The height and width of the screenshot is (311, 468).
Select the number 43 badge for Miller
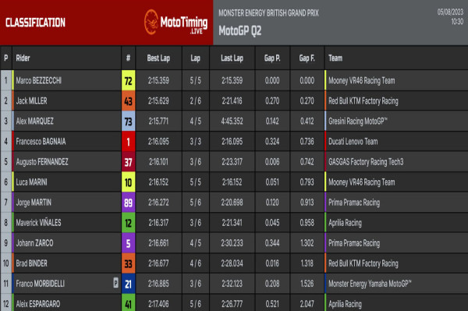click(x=129, y=101)
